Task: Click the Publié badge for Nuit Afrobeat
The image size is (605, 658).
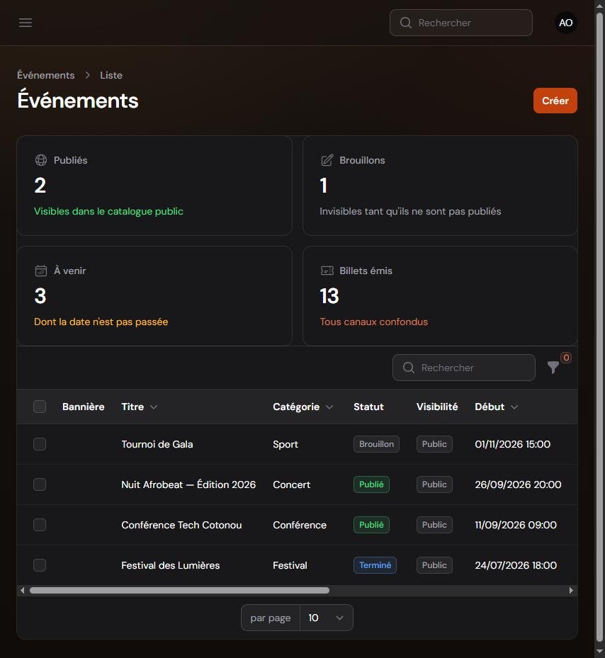Action: pos(371,484)
